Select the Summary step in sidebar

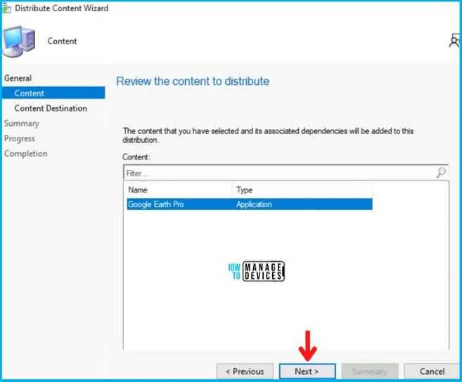pos(22,124)
